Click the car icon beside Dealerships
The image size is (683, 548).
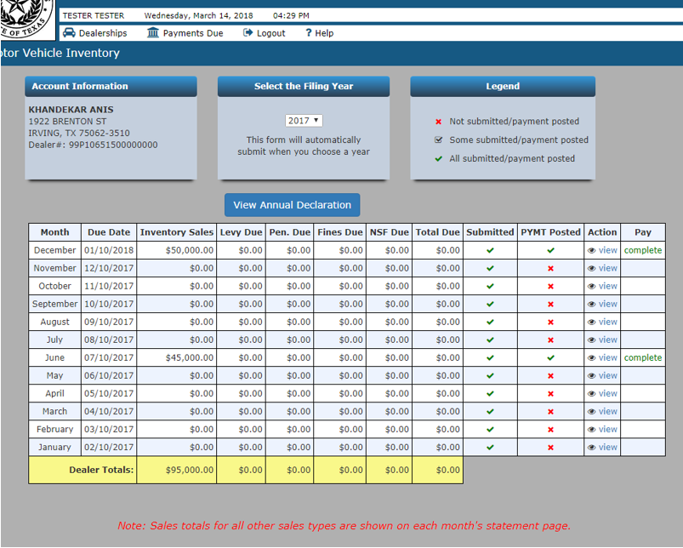69,33
